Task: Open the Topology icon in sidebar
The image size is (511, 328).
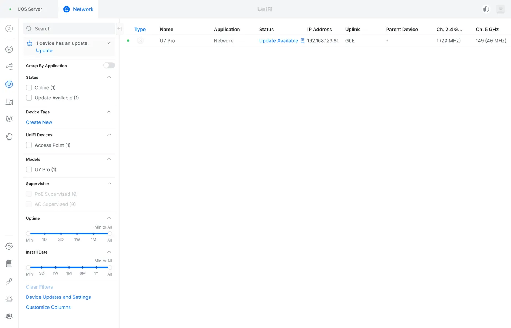Action: 9,67
